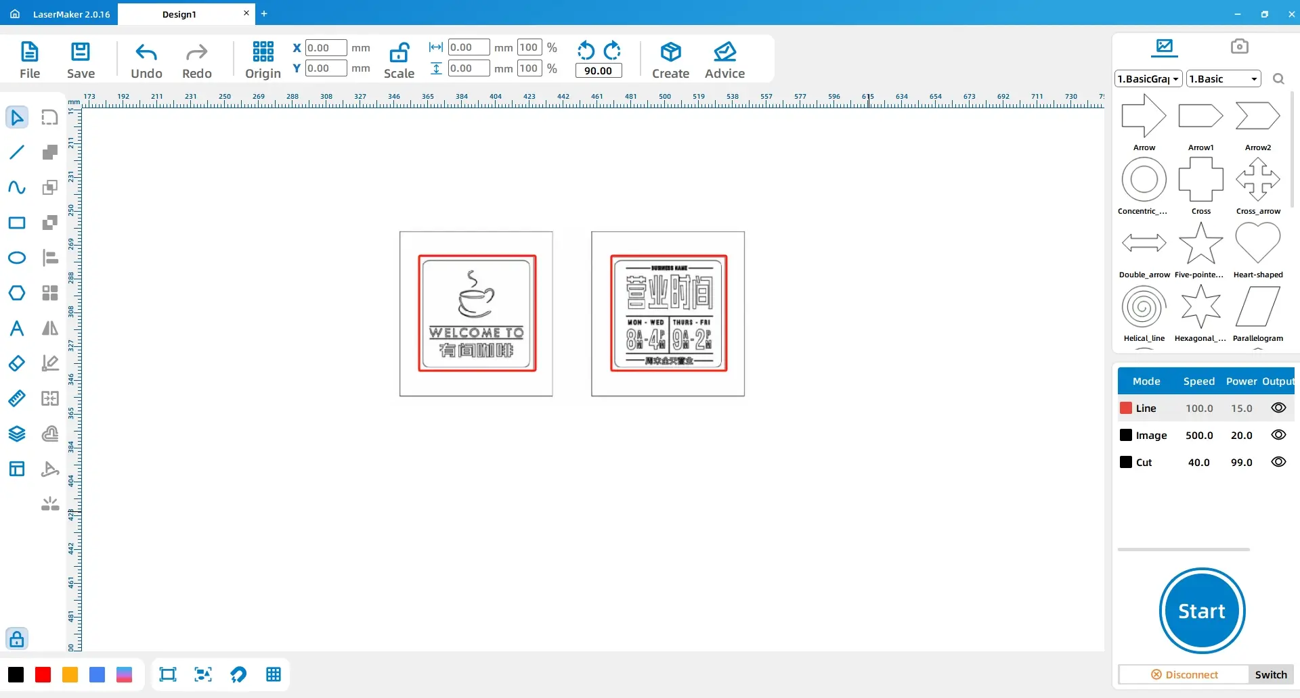The height and width of the screenshot is (698, 1300).
Task: Open the table layout tool in the sidebar
Action: 17,469
